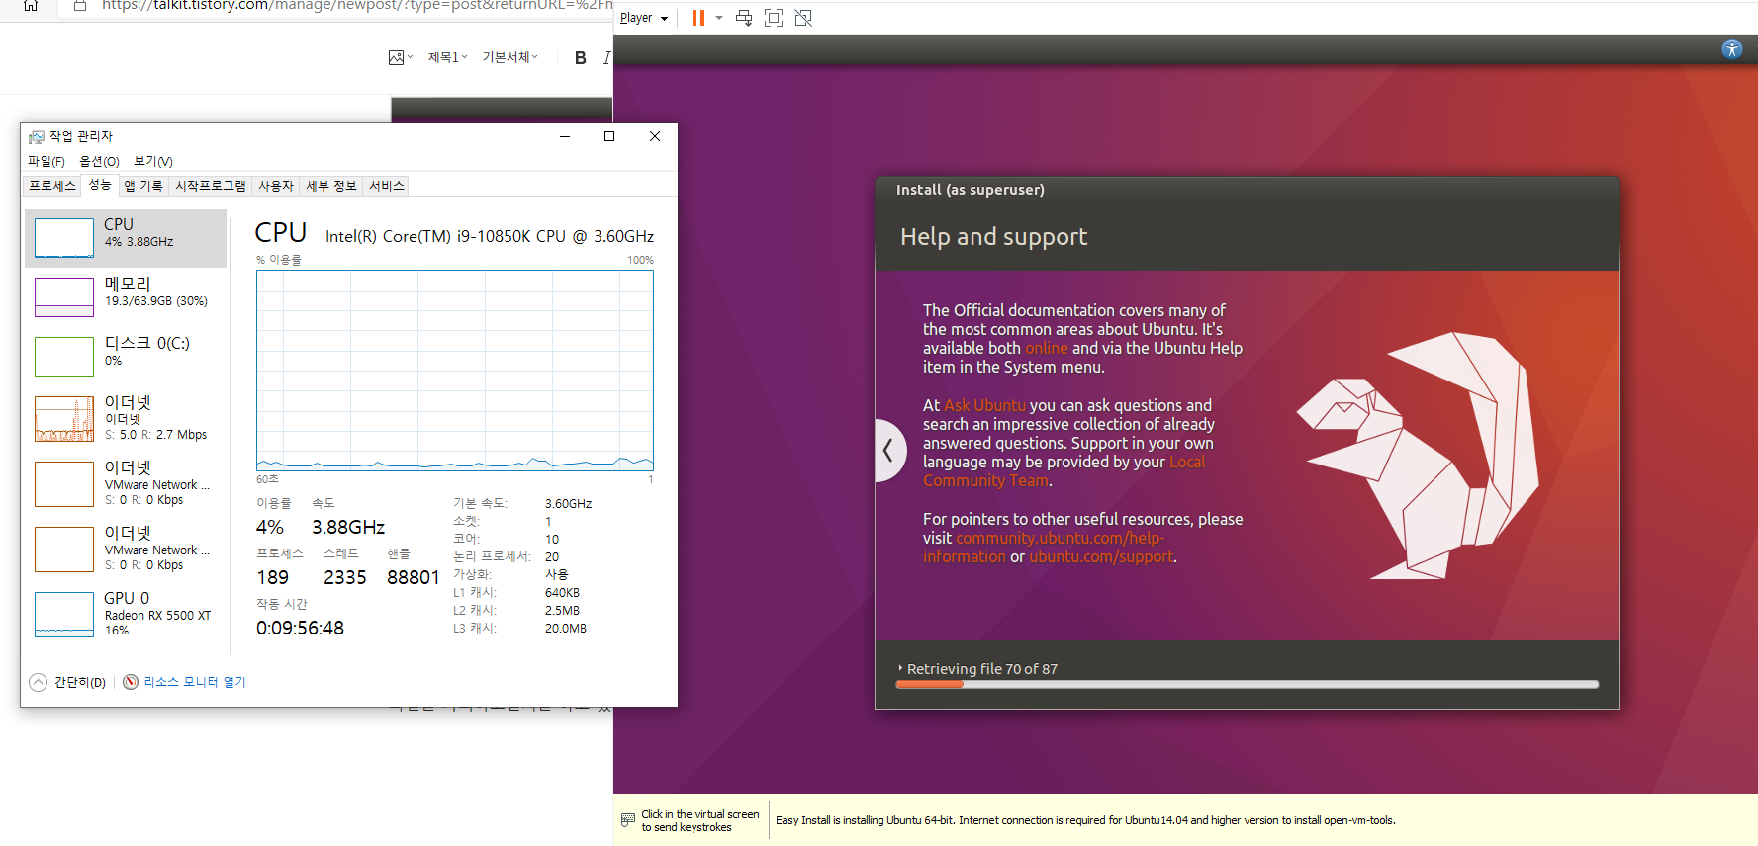The height and width of the screenshot is (846, 1758).
Task: Open the Ask Ubuntu link
Action: (x=984, y=405)
